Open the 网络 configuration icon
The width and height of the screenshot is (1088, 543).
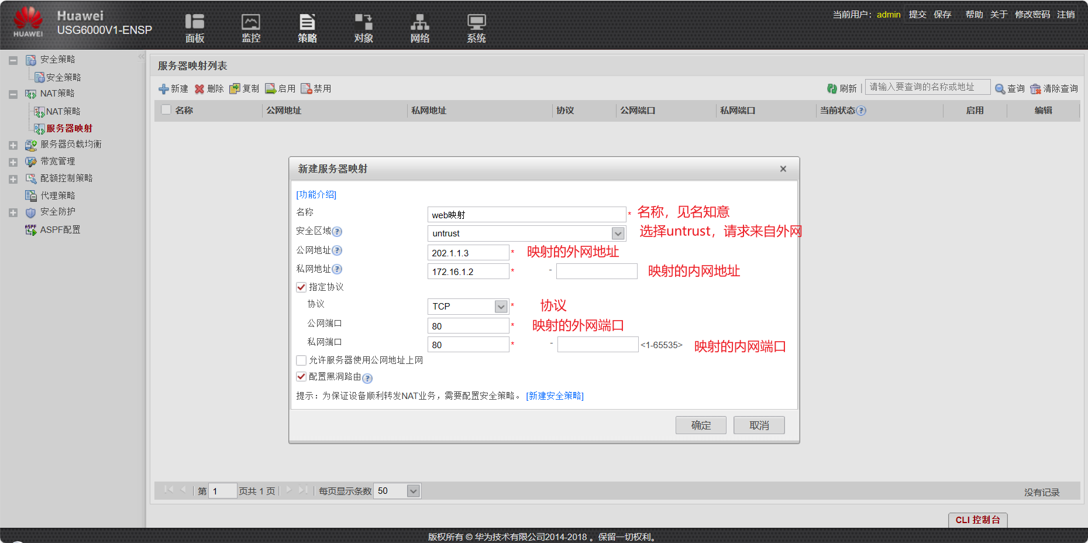(x=419, y=28)
